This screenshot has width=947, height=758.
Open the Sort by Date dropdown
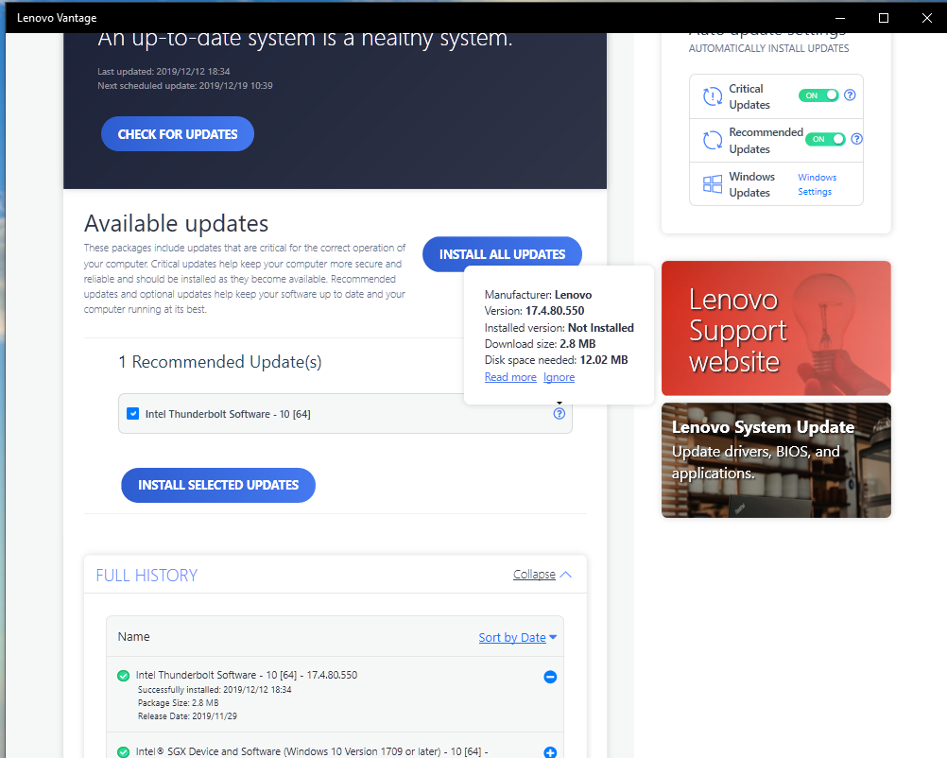click(518, 637)
